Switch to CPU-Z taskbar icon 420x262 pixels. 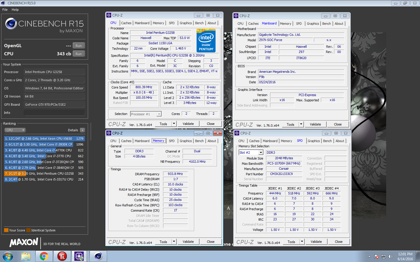point(79,256)
